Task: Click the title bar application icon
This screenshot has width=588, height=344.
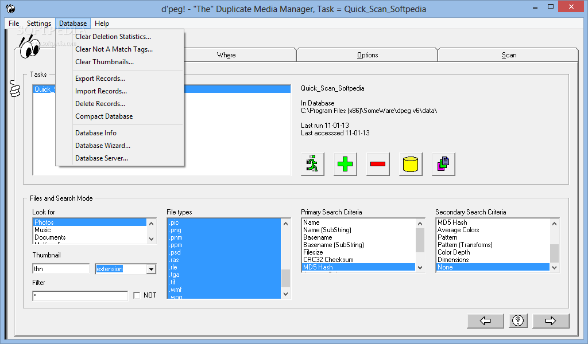Action: (x=10, y=8)
